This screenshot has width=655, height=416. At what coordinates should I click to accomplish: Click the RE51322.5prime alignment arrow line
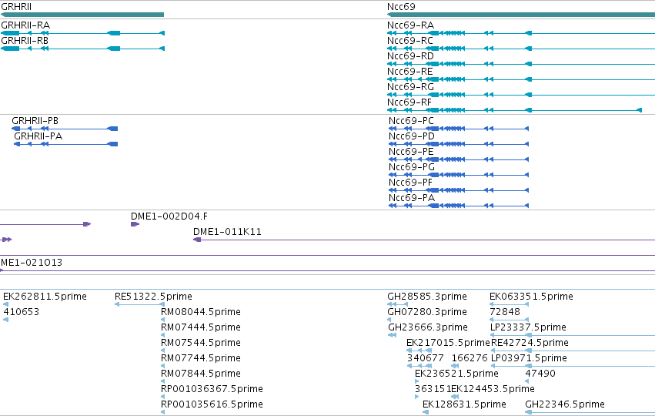[x=139, y=304]
